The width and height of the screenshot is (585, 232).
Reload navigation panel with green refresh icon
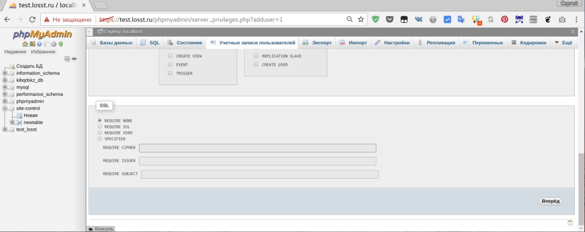[61, 44]
